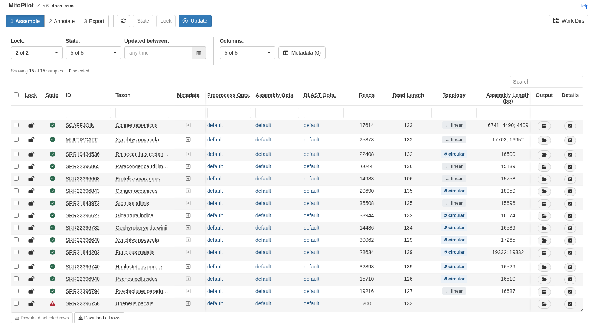The image size is (594, 332).
Task: Open the output folder for SRR22396843
Action: [544, 192]
